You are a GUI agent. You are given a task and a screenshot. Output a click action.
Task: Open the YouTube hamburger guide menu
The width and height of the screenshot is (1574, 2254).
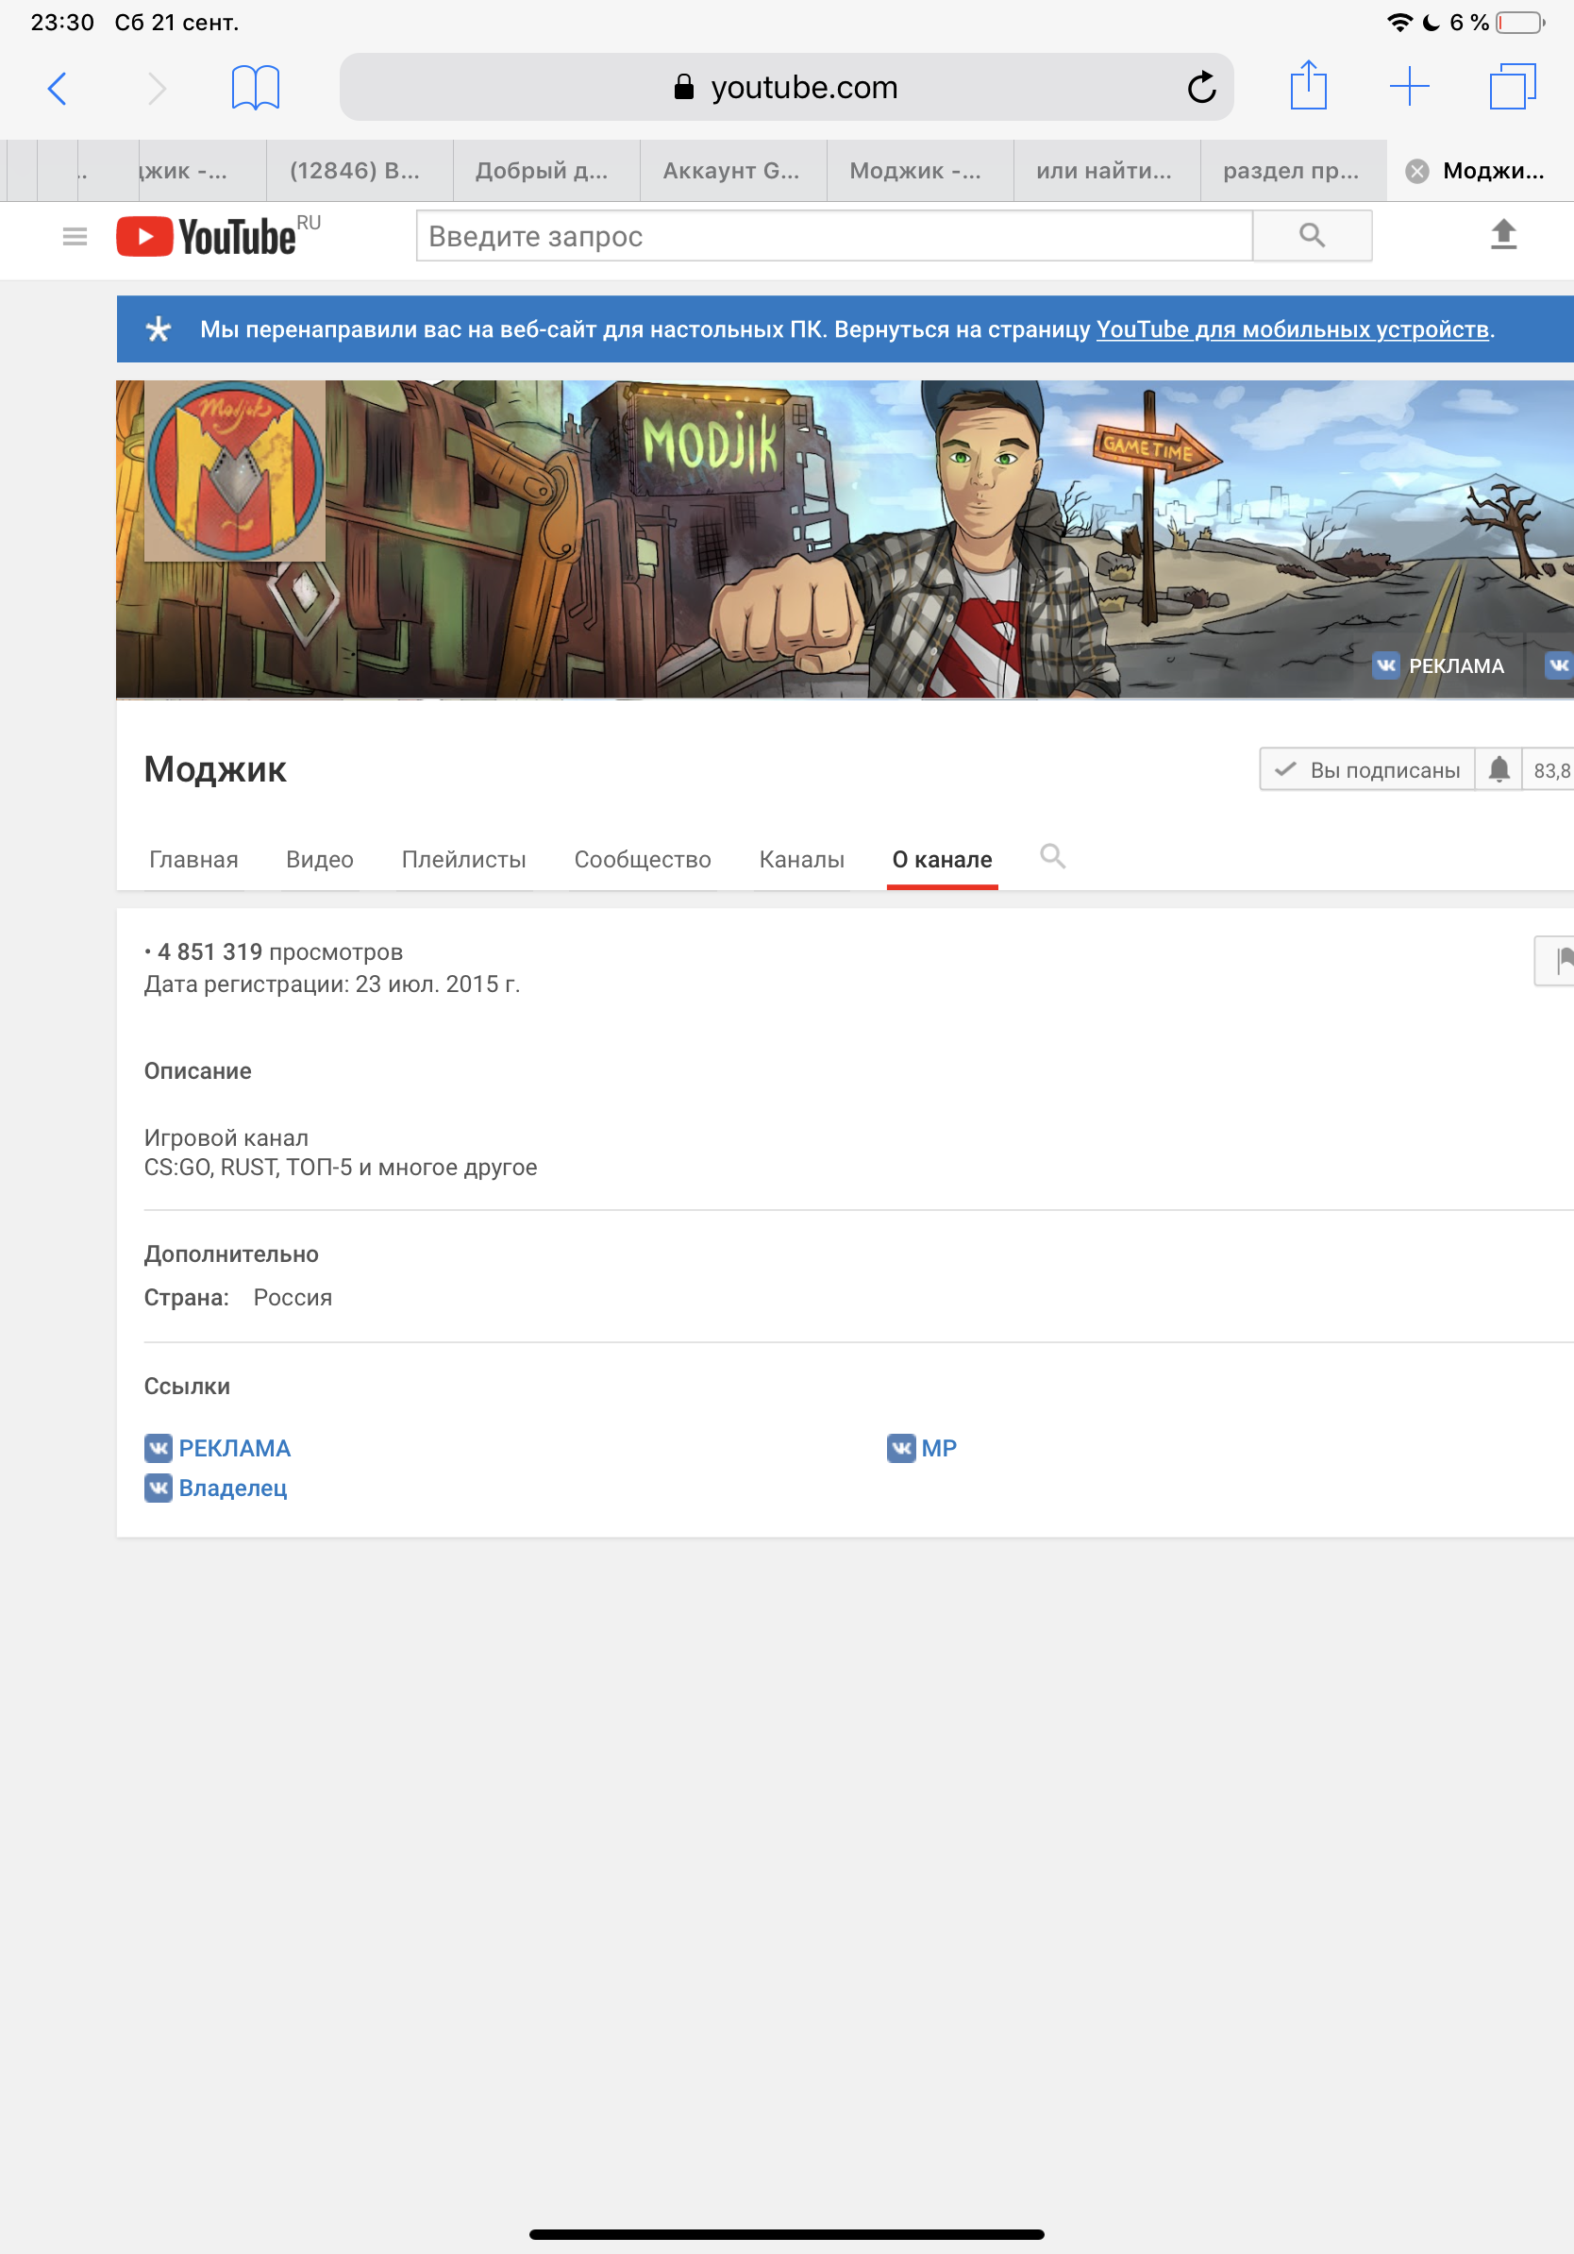75,237
